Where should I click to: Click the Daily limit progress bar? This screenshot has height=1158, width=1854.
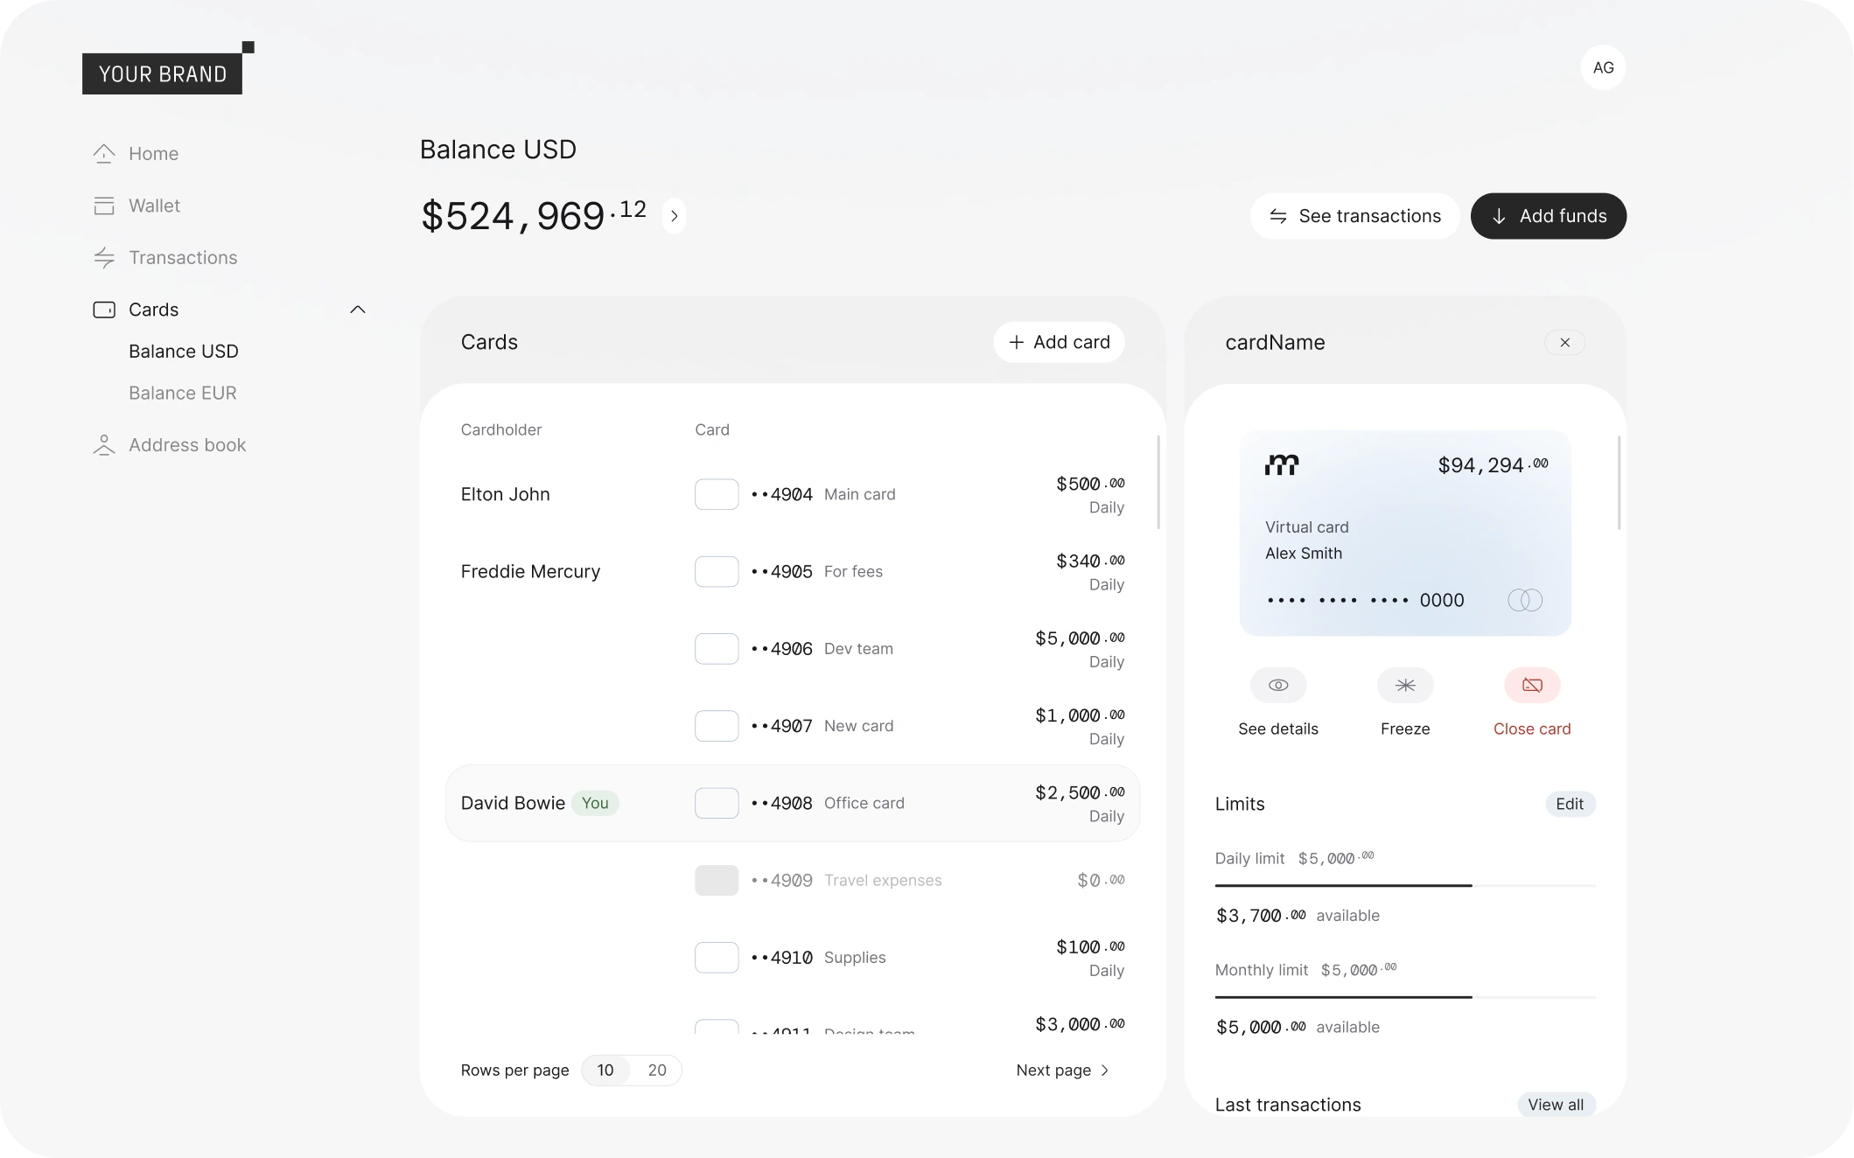pos(1404,886)
